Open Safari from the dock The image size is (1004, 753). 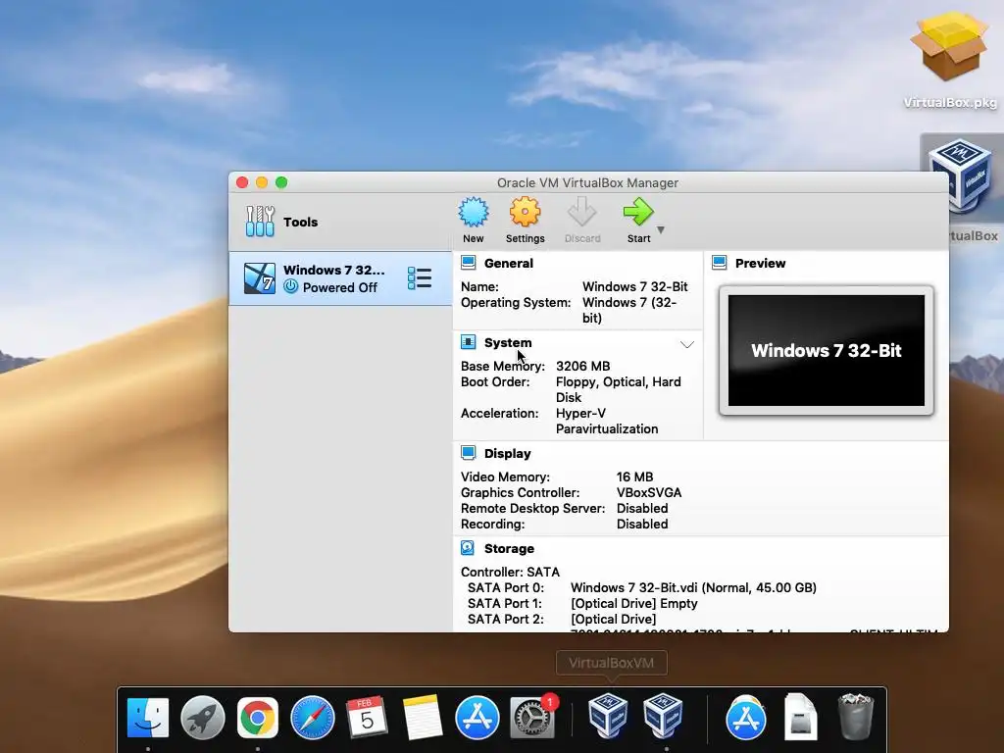[x=313, y=717]
